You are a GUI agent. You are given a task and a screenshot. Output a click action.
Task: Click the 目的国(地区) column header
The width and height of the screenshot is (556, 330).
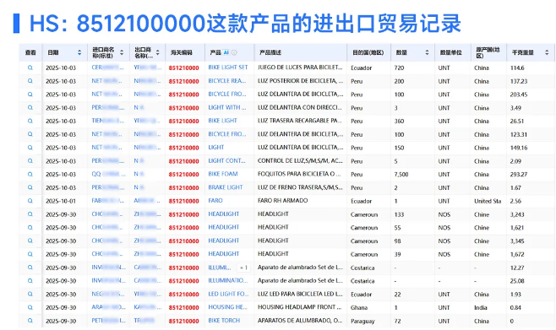[368, 52]
